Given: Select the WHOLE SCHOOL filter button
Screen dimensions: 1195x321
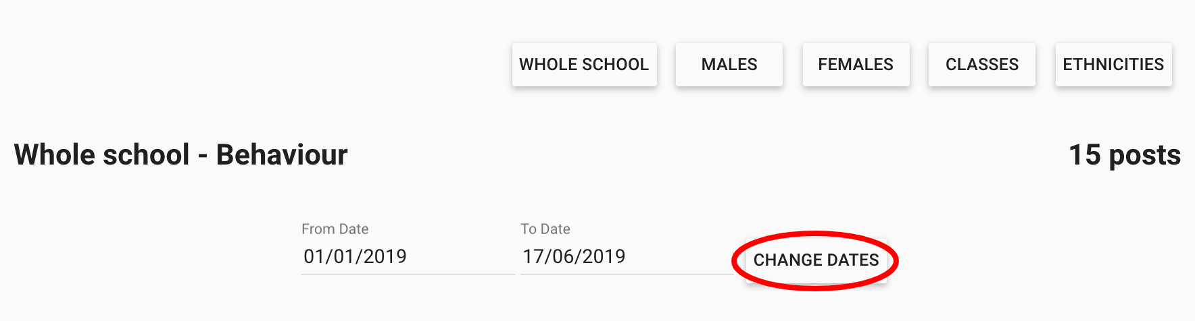Looking at the screenshot, I should pyautogui.click(x=584, y=65).
